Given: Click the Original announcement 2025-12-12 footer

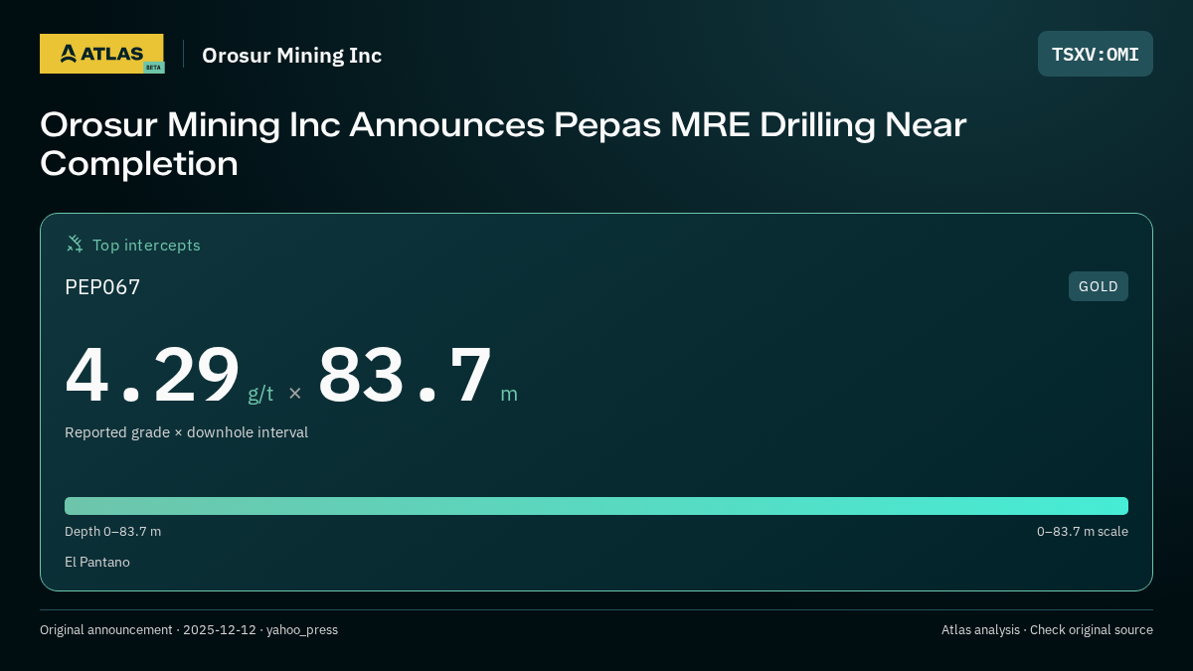Looking at the screenshot, I should (x=189, y=630).
